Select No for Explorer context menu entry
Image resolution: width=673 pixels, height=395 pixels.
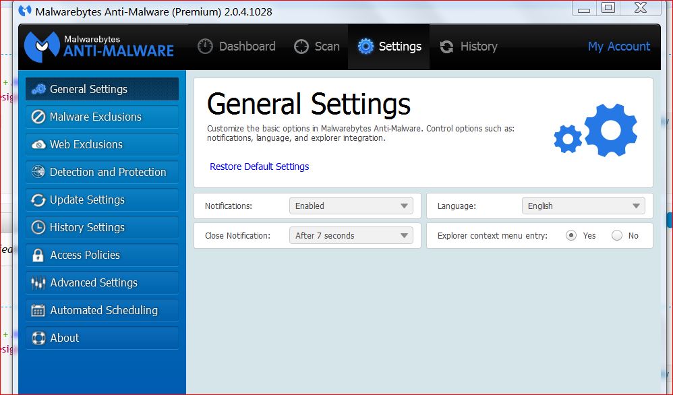(x=617, y=235)
